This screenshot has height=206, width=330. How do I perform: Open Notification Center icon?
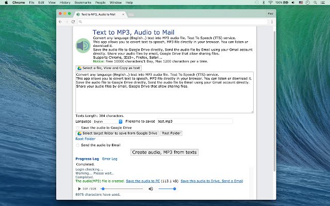tap(322, 3)
